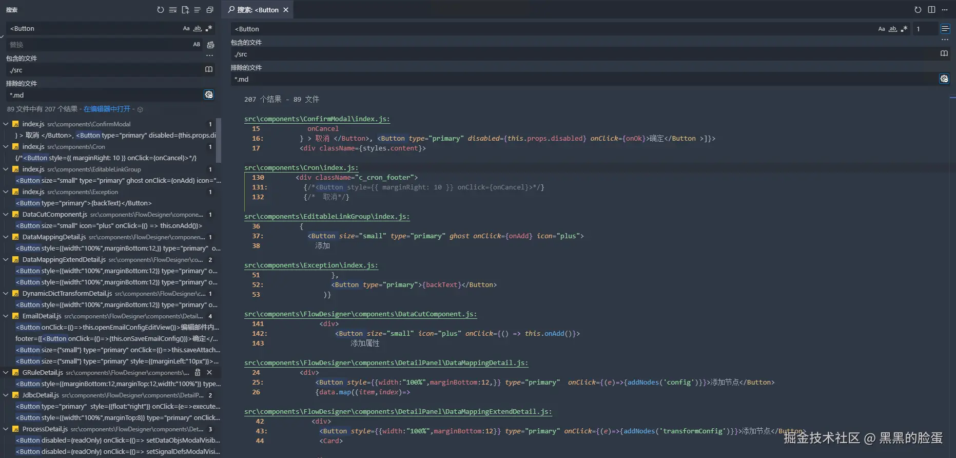Toggle context lines in search editor

point(945,29)
